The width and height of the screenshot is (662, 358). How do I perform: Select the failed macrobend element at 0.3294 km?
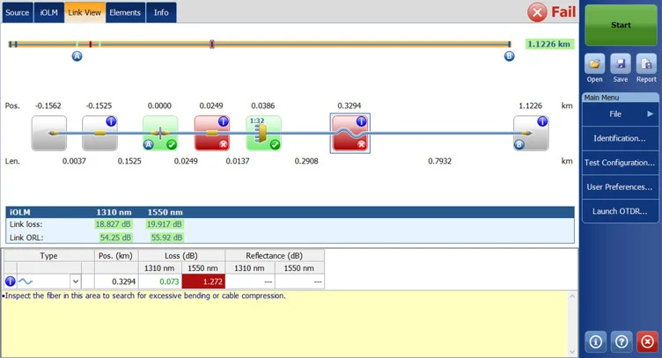[x=349, y=134]
